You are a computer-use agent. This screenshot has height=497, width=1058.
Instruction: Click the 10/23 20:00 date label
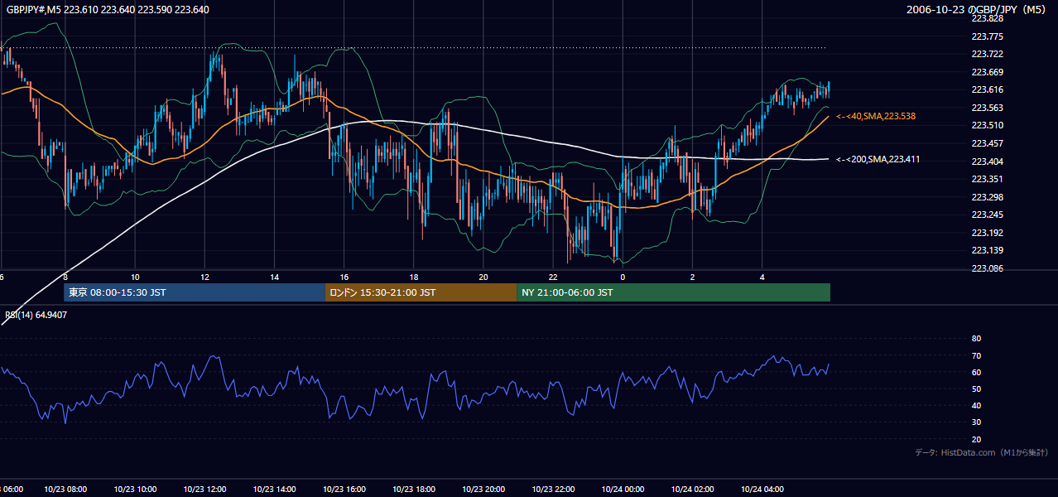[483, 489]
